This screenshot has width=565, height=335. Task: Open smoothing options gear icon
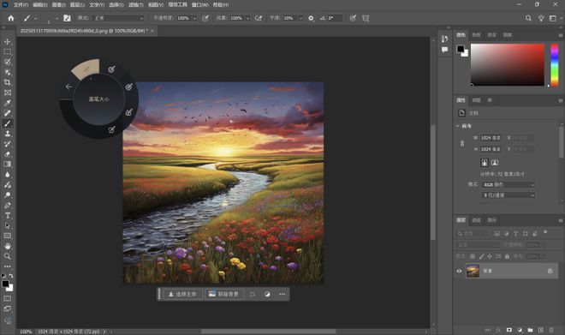click(x=311, y=18)
